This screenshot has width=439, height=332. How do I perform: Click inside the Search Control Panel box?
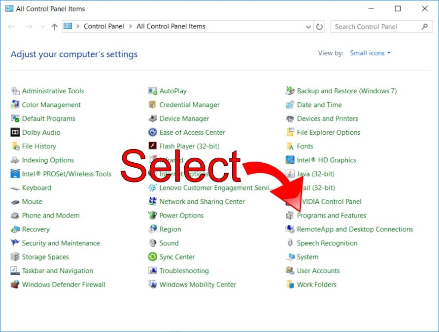click(376, 27)
